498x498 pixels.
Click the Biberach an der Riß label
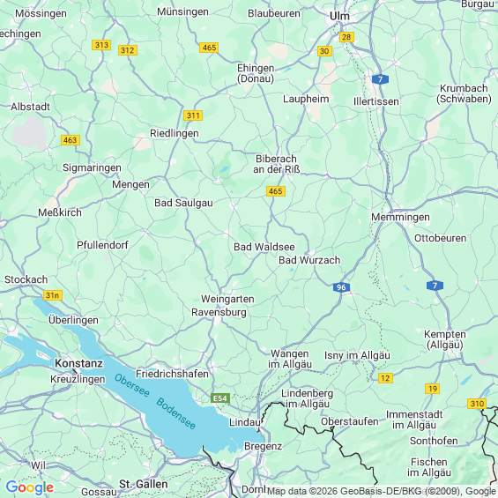[x=276, y=164]
